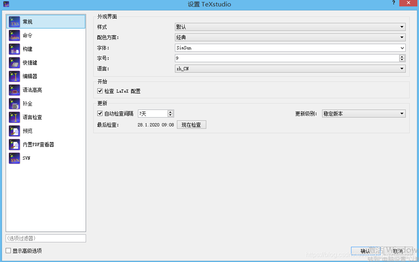Select the 语言检查 page label

click(x=32, y=117)
